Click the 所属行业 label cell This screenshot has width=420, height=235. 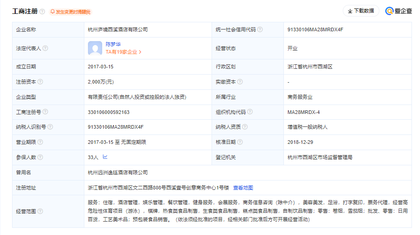(248, 97)
